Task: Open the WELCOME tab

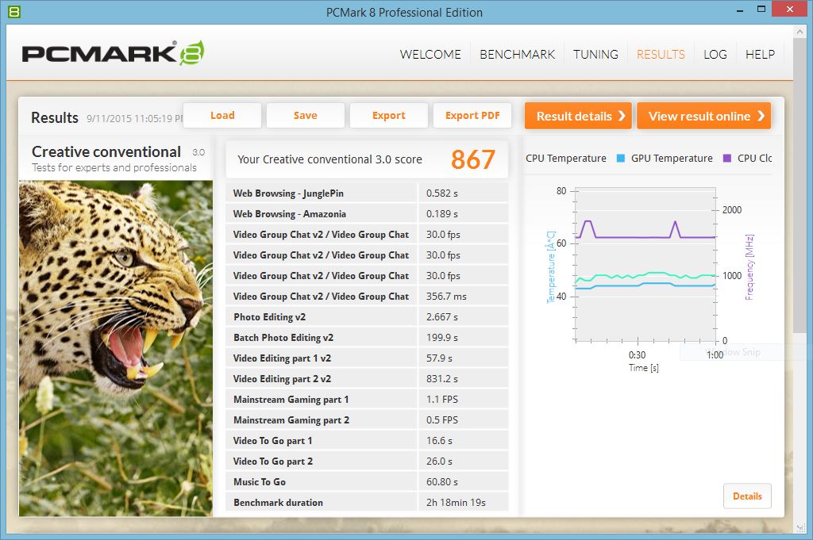Action: point(430,55)
